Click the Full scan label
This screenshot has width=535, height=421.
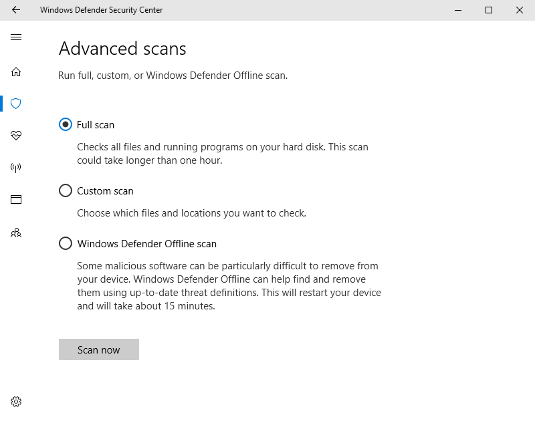tap(96, 125)
